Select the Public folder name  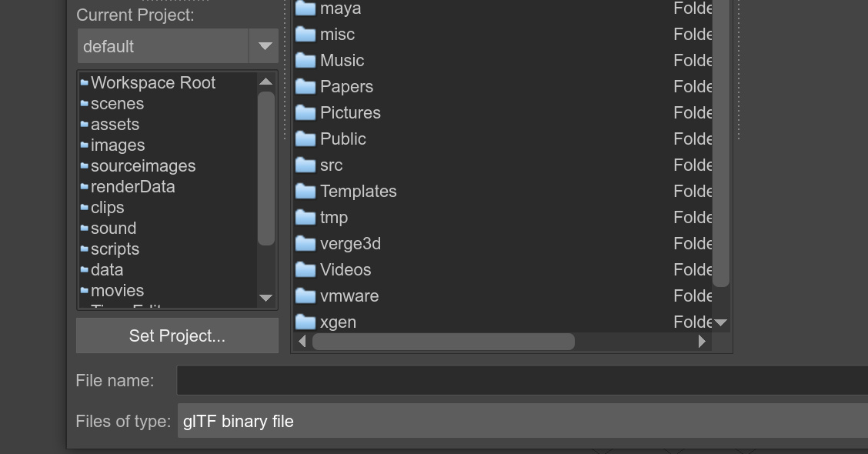(342, 139)
